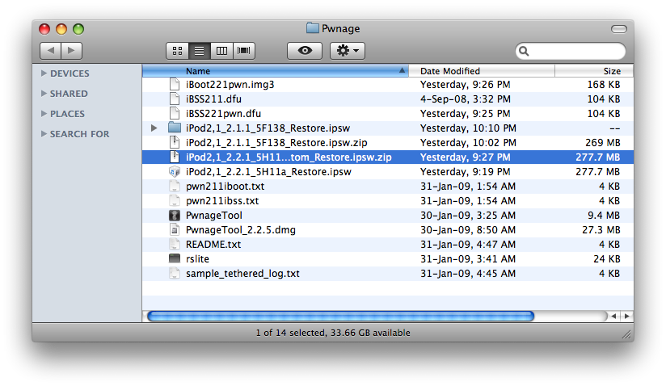This screenshot has width=666, height=386.
Task: Select the iPod2,1_2.2.1_5H11a_Restore.ipsw file icon
Action: point(175,172)
